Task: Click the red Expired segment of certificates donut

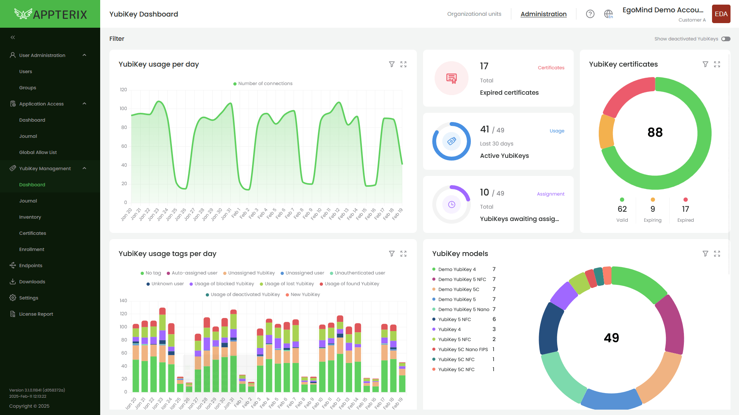Action: [x=626, y=96]
